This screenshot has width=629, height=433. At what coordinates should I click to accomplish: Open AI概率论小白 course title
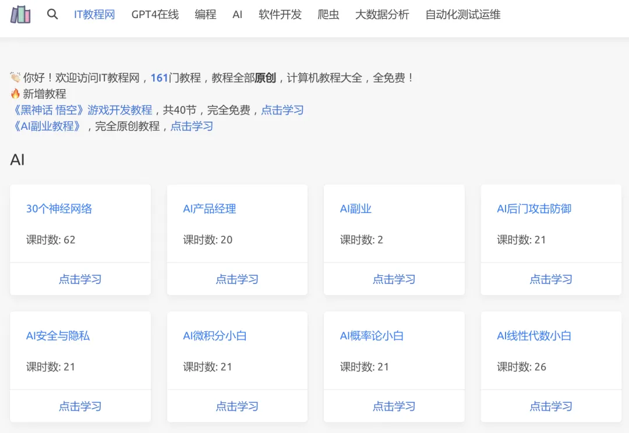coord(372,336)
